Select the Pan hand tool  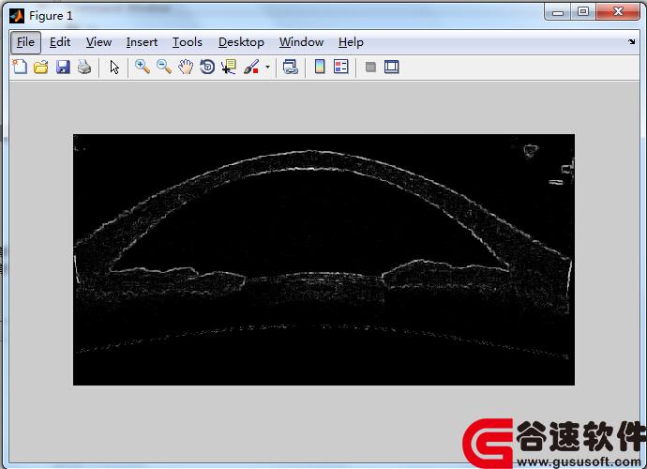[186, 67]
